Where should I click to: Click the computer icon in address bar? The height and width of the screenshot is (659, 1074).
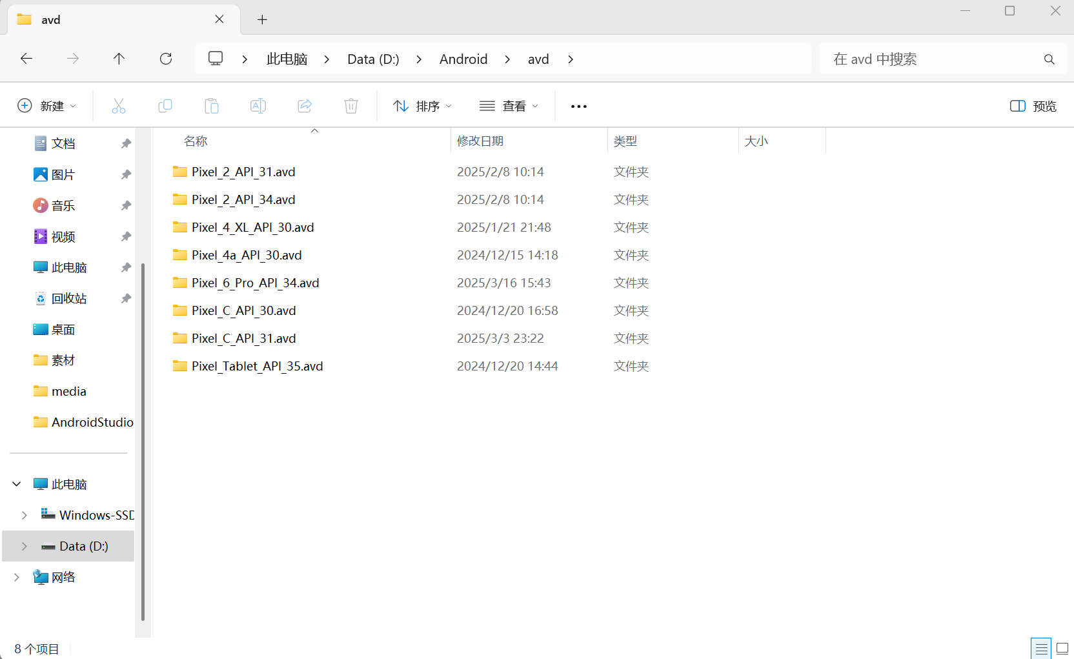tap(216, 59)
